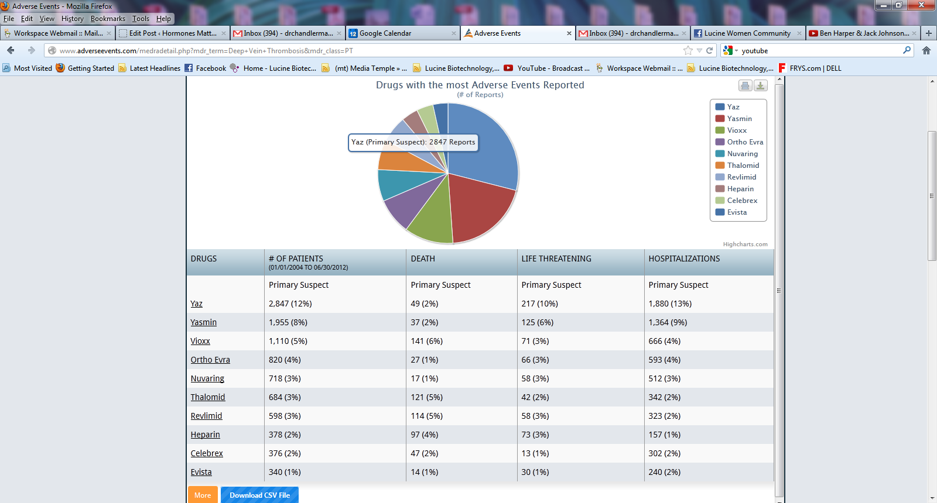Open the Nuvaring drug link

pyautogui.click(x=207, y=378)
